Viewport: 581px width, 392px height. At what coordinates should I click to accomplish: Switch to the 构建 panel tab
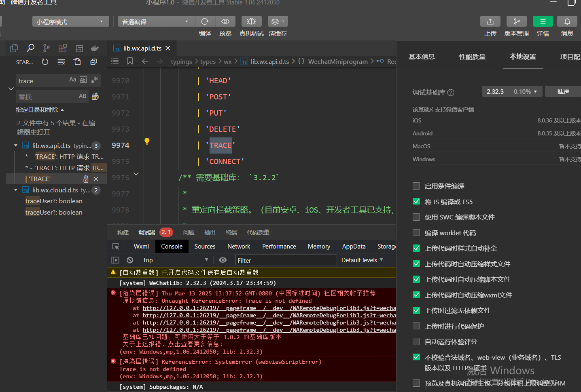[123, 232]
